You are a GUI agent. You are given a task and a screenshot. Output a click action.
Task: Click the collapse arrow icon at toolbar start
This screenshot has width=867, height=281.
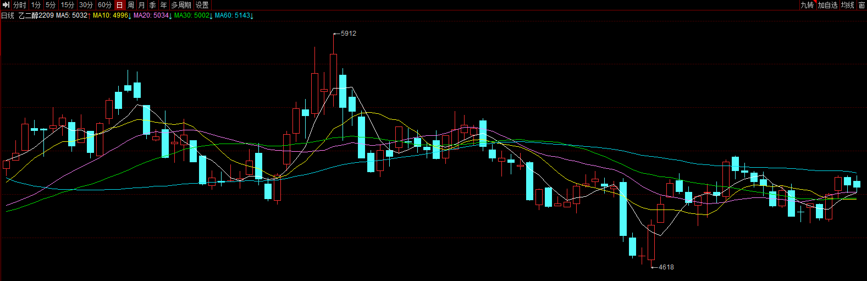pos(5,5)
